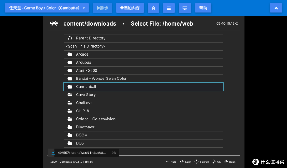Open the highlighted Cannonball folder
Viewport: 287px width, 168px height.
[143, 87]
